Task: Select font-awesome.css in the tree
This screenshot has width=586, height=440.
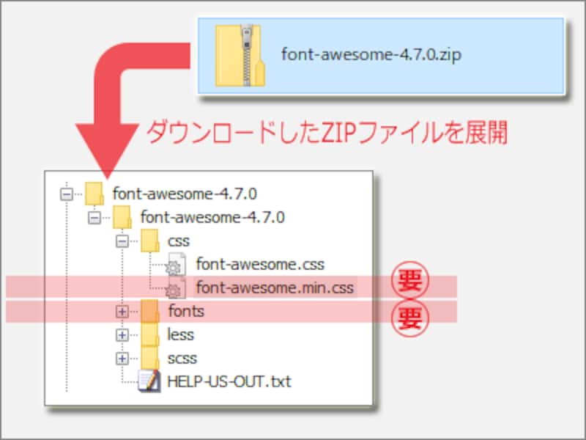Action: point(260,264)
